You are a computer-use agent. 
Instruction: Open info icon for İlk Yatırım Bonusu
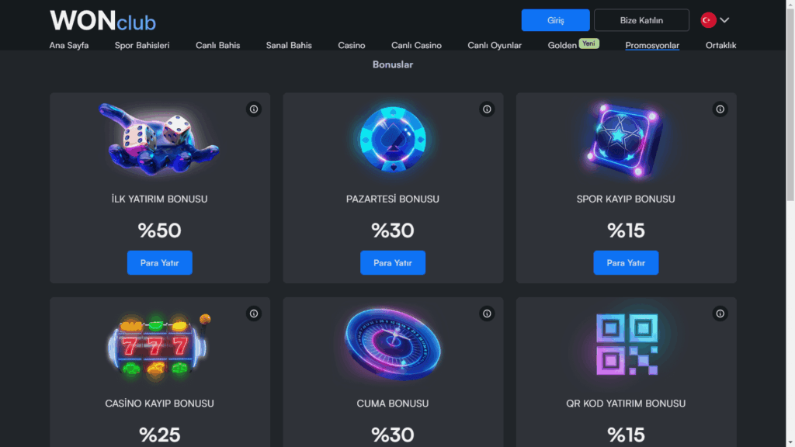coord(254,109)
